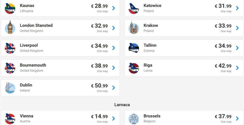Click the Kaunas Lithuanian plane tail icon
Viewport: 244px width, 125px height.
(x=10, y=8)
